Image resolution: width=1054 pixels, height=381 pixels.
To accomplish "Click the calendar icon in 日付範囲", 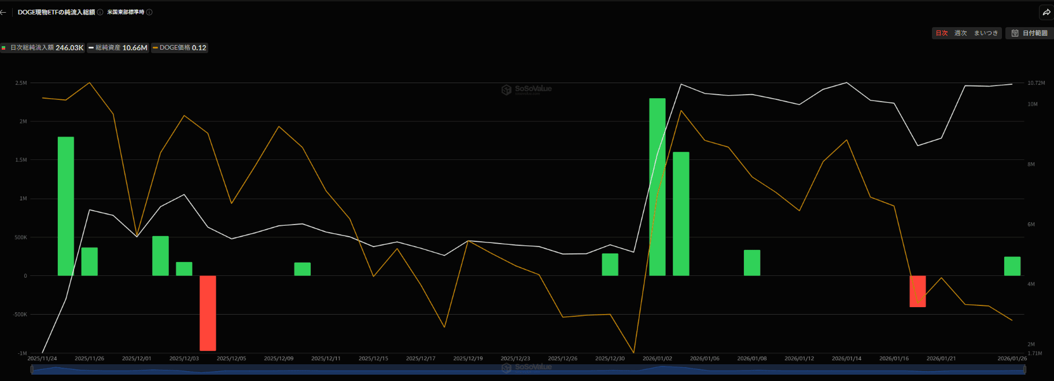I will [1015, 33].
